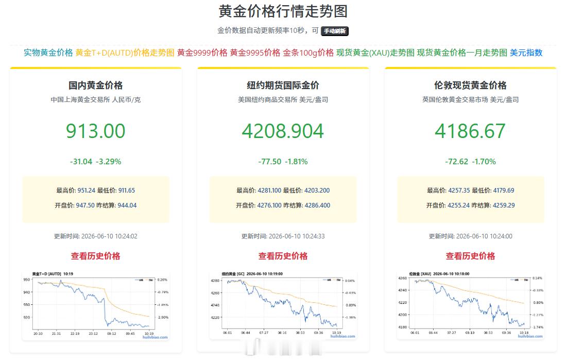Click 最高价 value 4257.35

point(459,190)
